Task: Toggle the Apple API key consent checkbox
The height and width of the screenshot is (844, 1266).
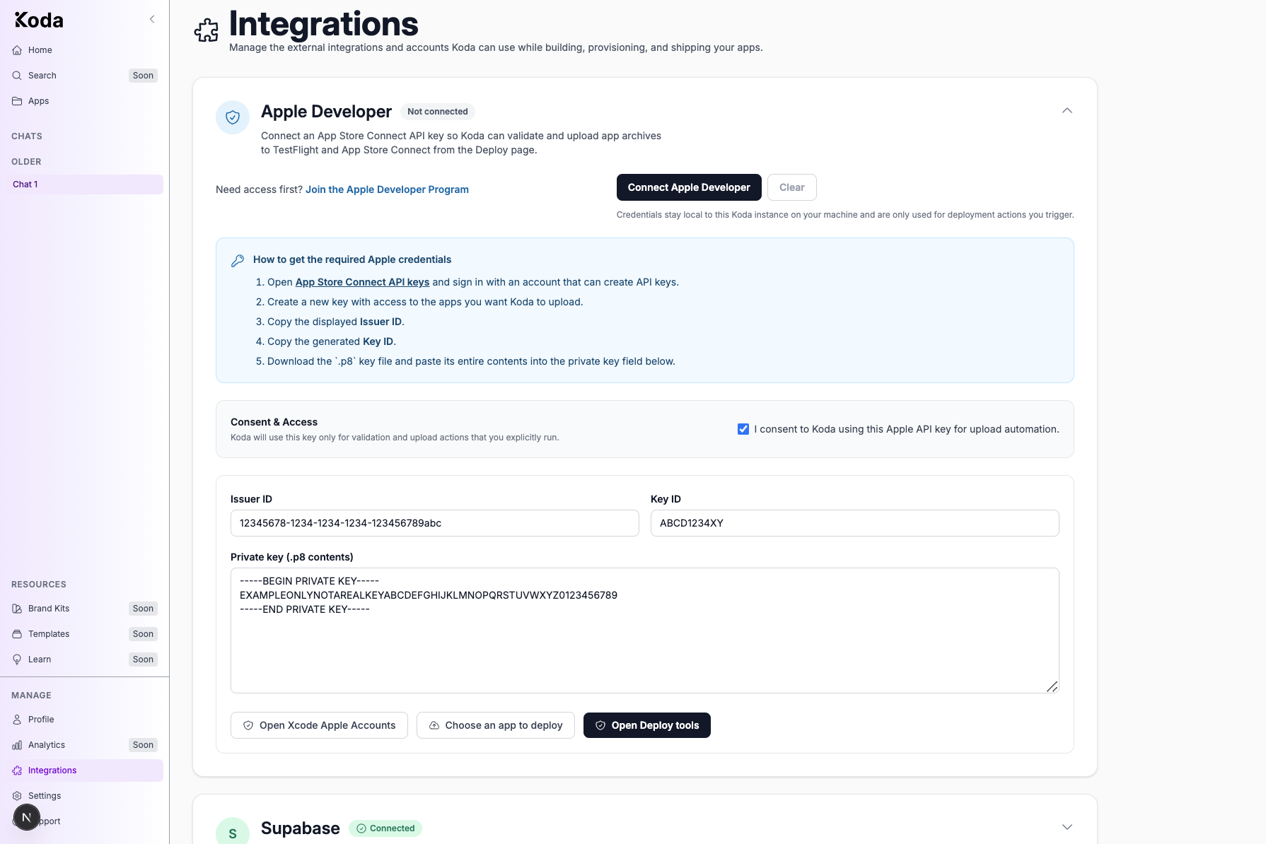Action: pyautogui.click(x=743, y=429)
